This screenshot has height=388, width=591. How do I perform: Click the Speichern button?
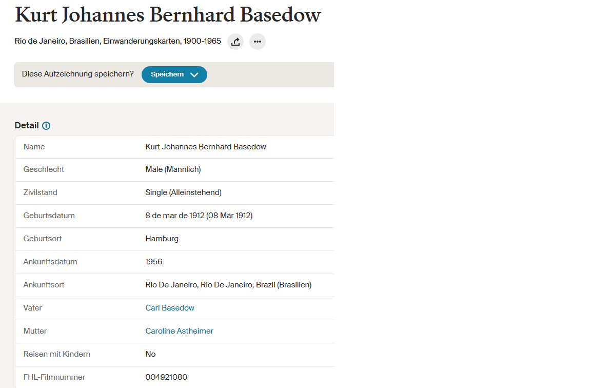pos(174,74)
